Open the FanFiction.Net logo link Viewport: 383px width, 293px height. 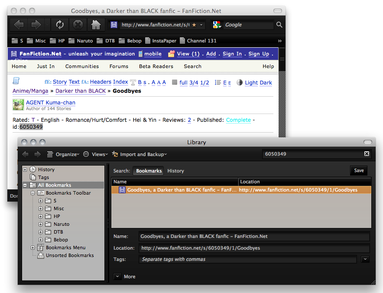pyautogui.click(x=40, y=54)
